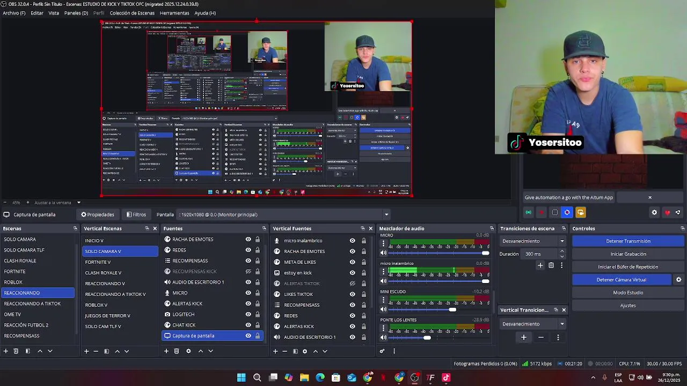
Task: Toggle lock on META DE LIKES vertical source
Action: point(363,262)
